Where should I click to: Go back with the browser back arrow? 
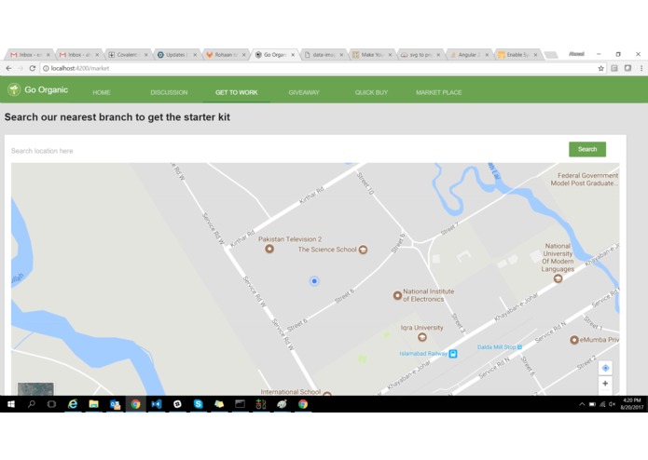pos(8,68)
